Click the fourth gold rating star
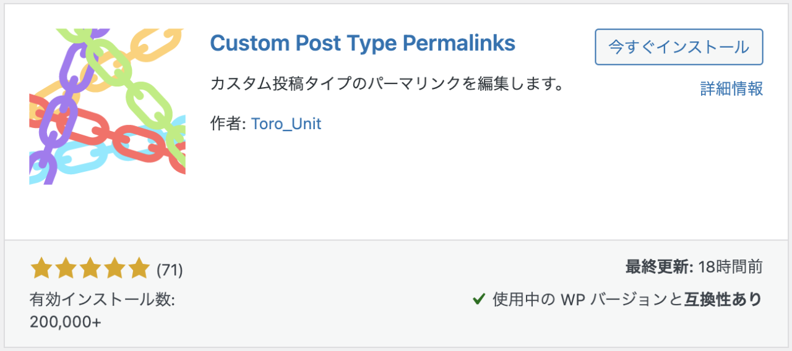 click(114, 269)
